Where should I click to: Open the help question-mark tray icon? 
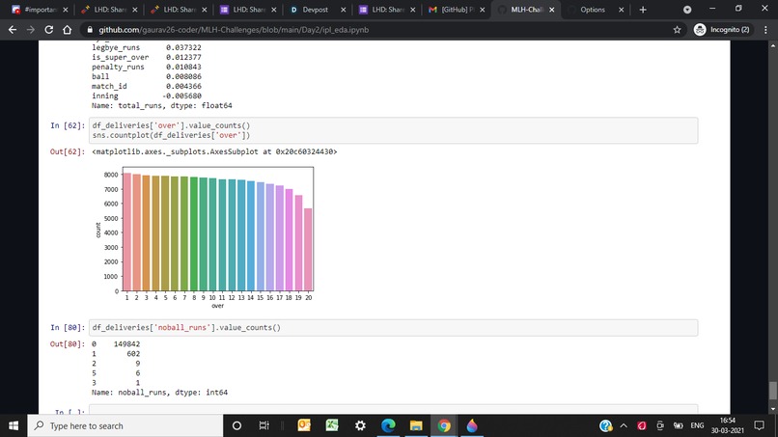[605, 425]
